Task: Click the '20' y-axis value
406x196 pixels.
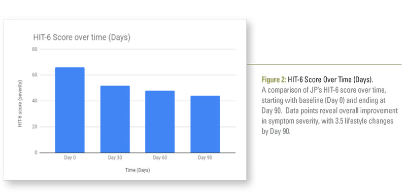Action: [35, 127]
